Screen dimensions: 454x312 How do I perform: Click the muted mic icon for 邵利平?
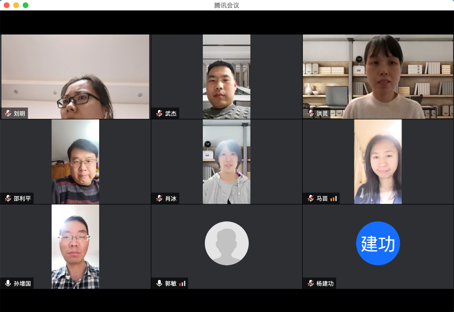(x=8, y=198)
